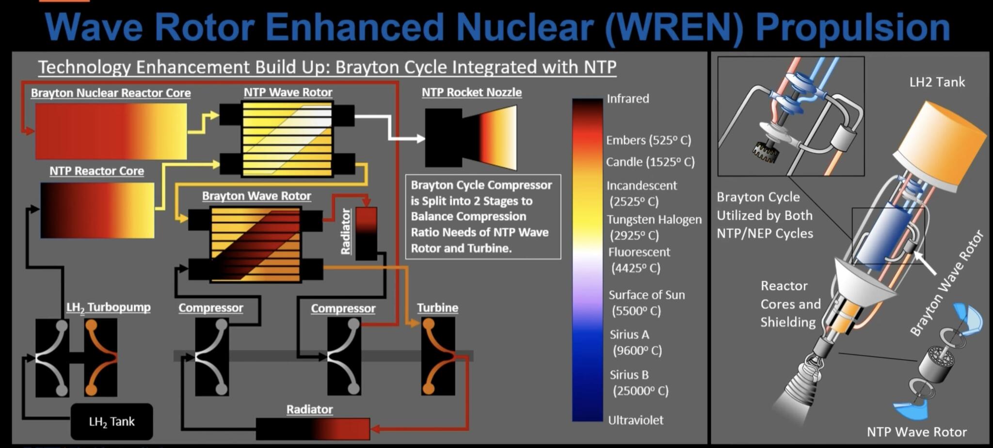
Task: Click the first Compressor symbol
Action: [211, 356]
